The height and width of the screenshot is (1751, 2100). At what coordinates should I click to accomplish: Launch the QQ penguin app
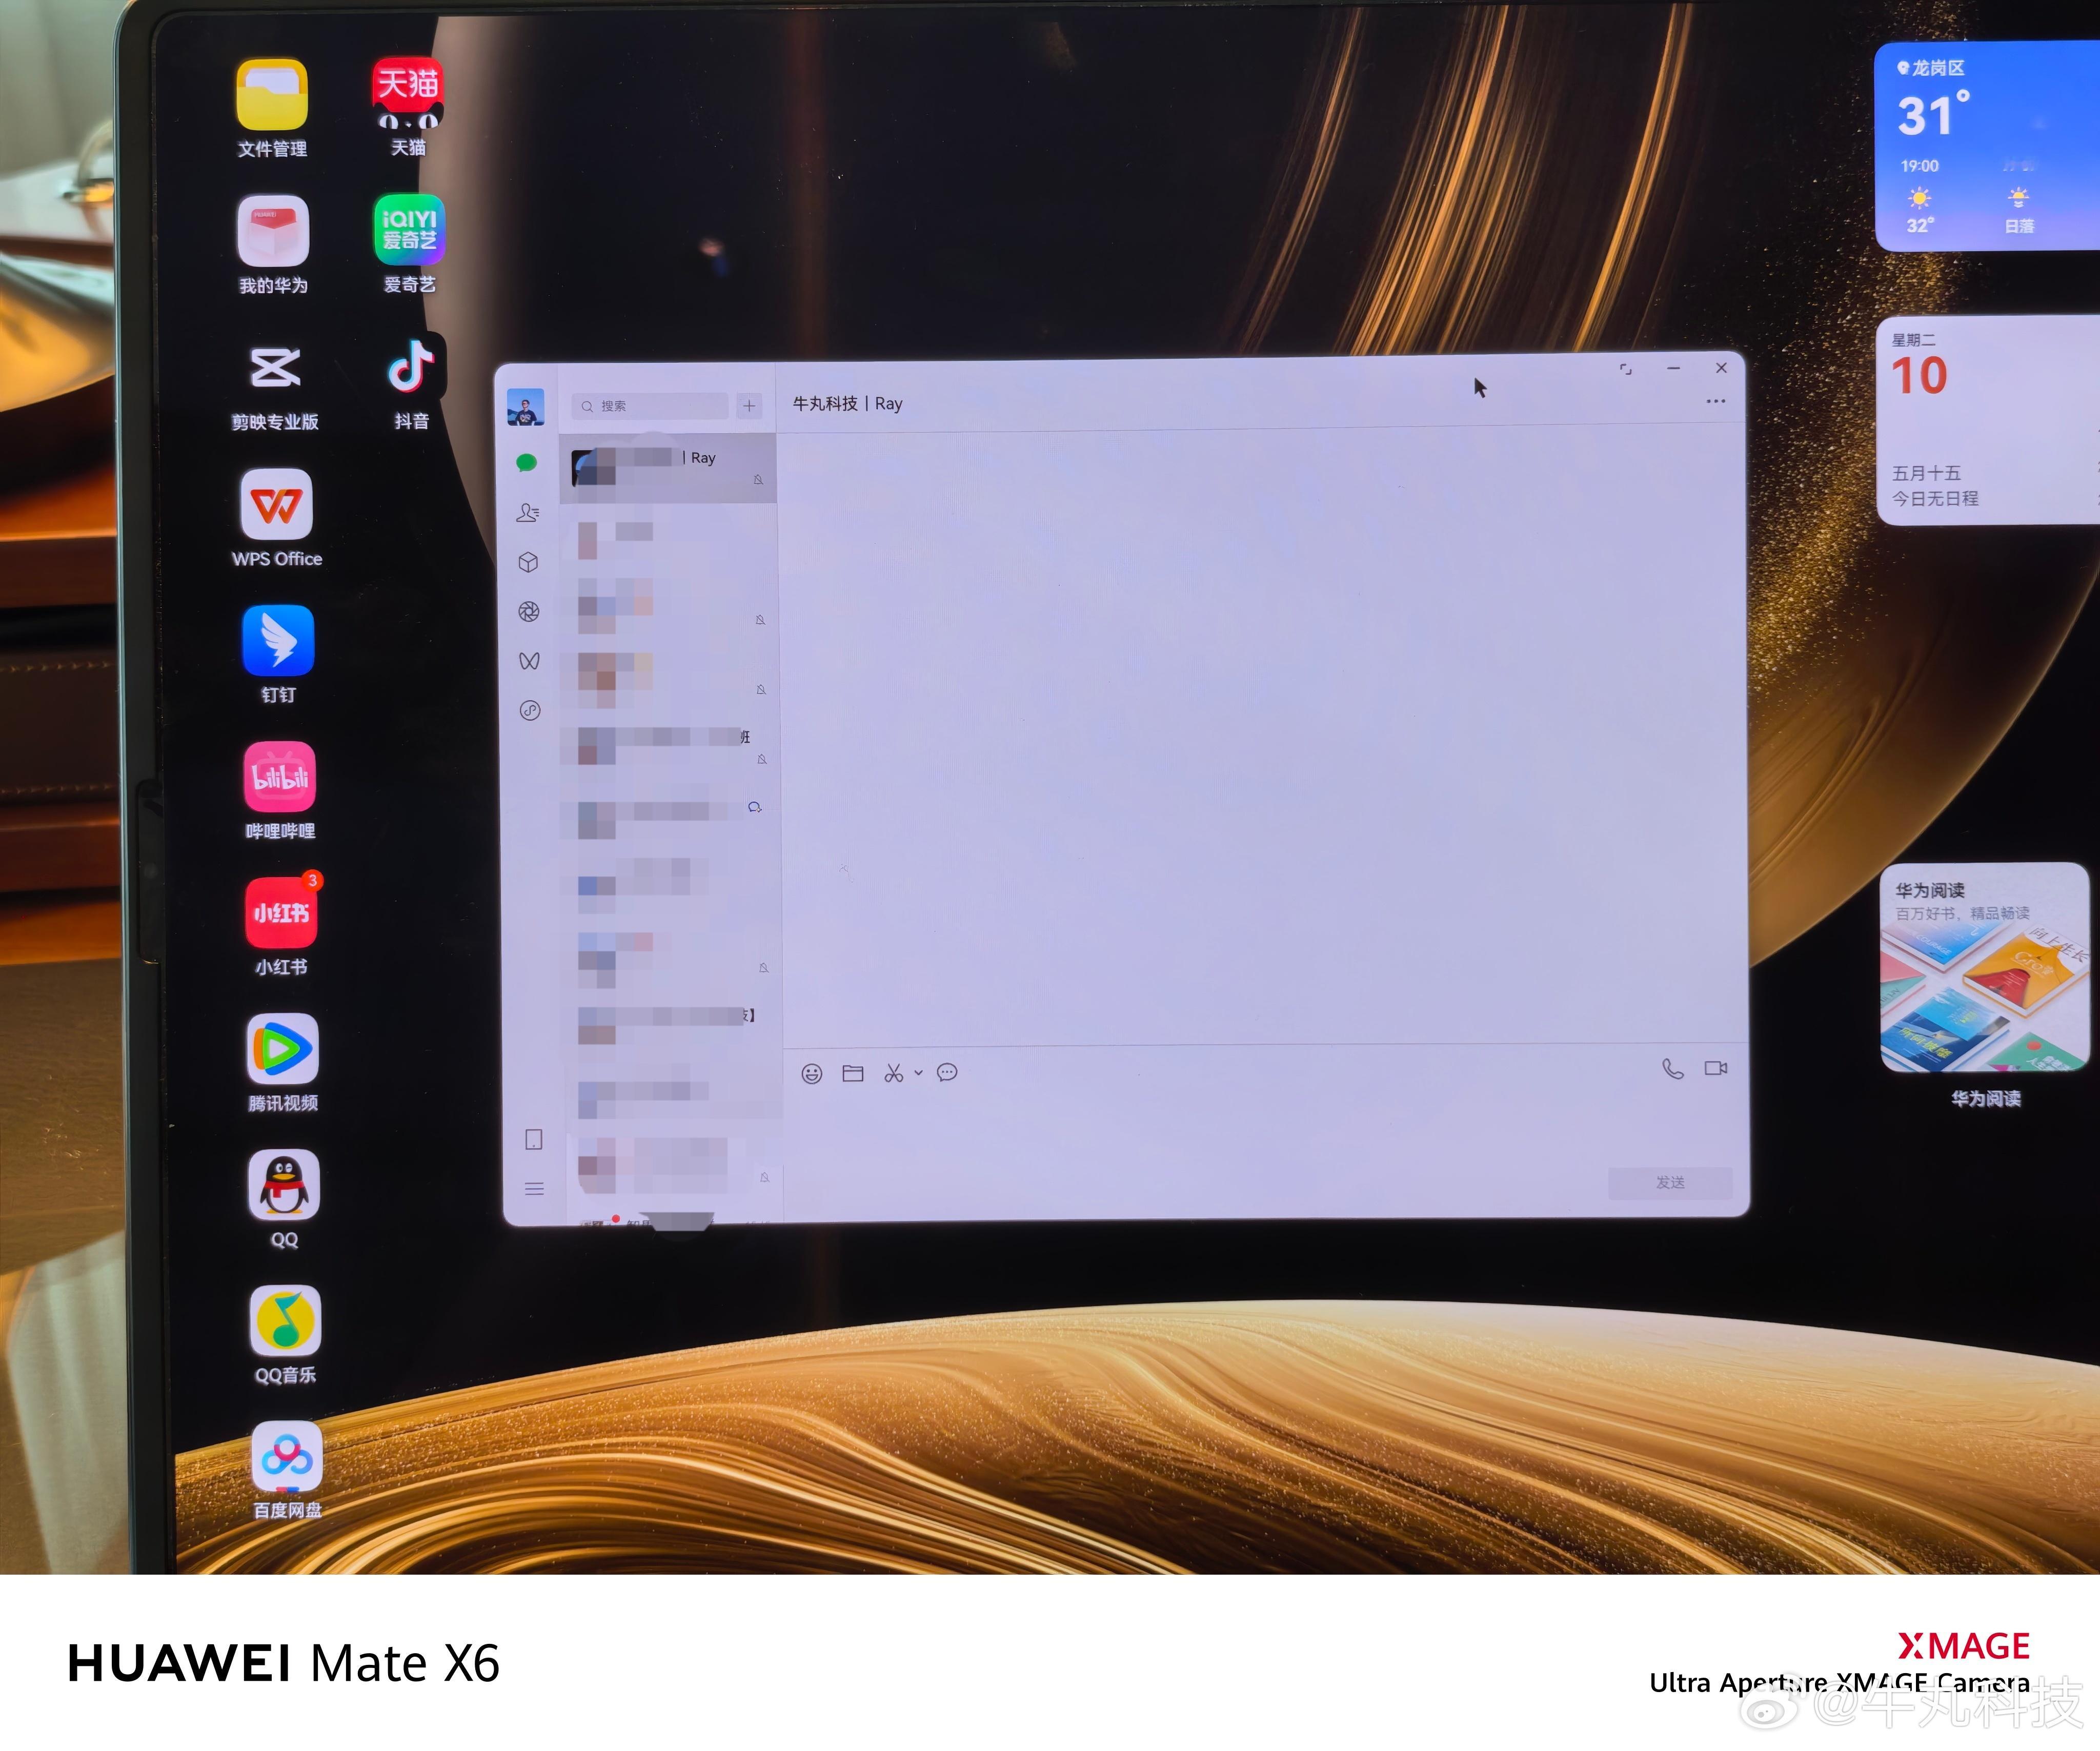284,1199
